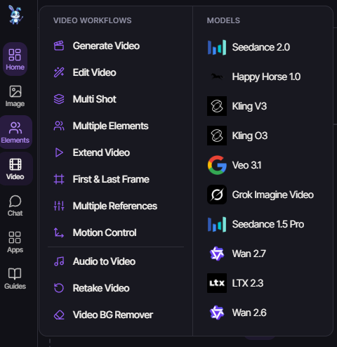337x347 pixels.
Task: Click the MODELS heading
Action: (x=223, y=20)
